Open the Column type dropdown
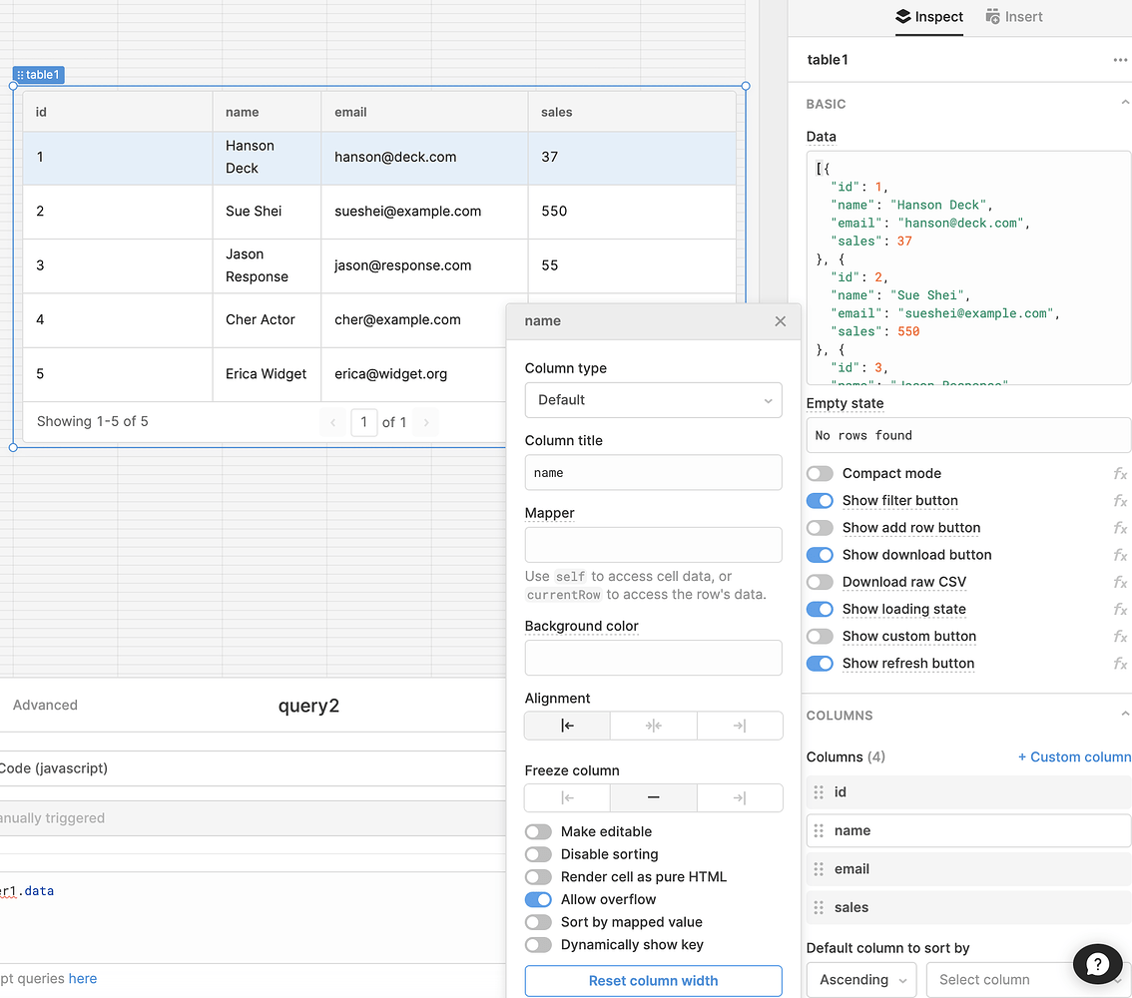Viewport: 1132px width, 998px height. coord(653,400)
